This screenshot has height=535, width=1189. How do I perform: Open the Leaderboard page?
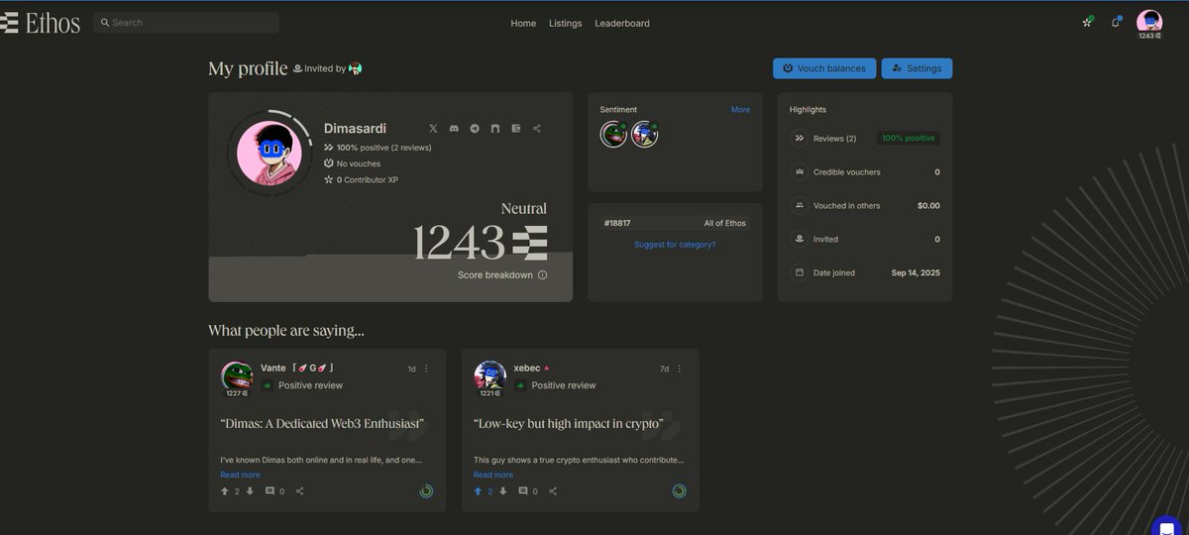click(622, 23)
